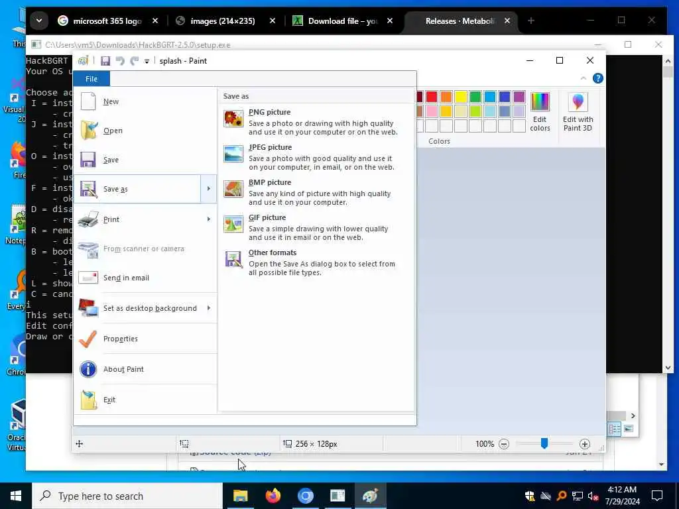Image resolution: width=679 pixels, height=509 pixels.
Task: Expand Set as desktop background submenu arrow
Action: [x=209, y=308]
